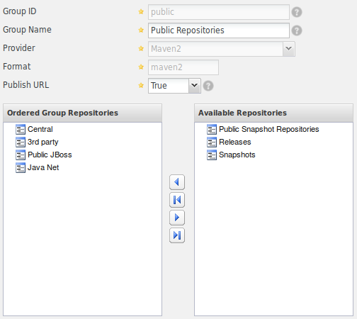Viewport: 357px width, 319px height.
Task: Click the icon next to Public Snapshot Repositories
Action: pyautogui.click(x=212, y=129)
